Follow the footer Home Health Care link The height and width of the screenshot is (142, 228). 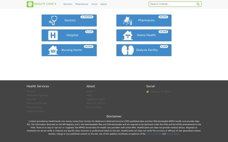tap(37, 103)
